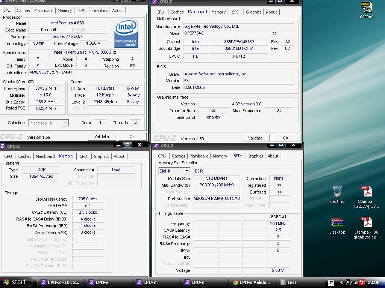Open Graphics tab in Mainboard window
Image resolution: width=385 pixels, height=288 pixels.
click(254, 12)
